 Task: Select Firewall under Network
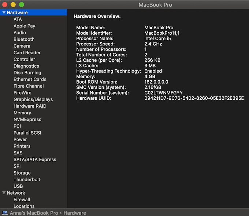point(22,199)
